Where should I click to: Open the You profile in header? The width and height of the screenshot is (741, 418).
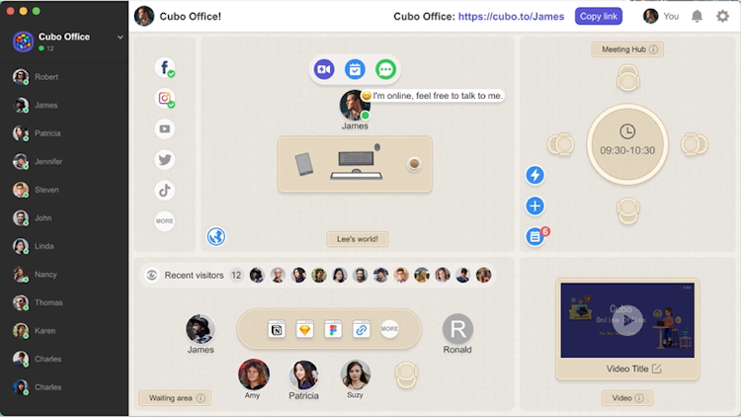tap(661, 16)
